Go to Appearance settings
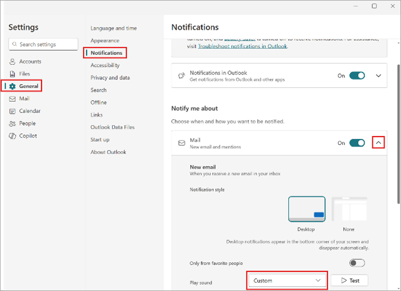The width and height of the screenshot is (401, 291). [x=105, y=40]
